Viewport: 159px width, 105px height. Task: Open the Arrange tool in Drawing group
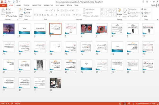[120, 13]
